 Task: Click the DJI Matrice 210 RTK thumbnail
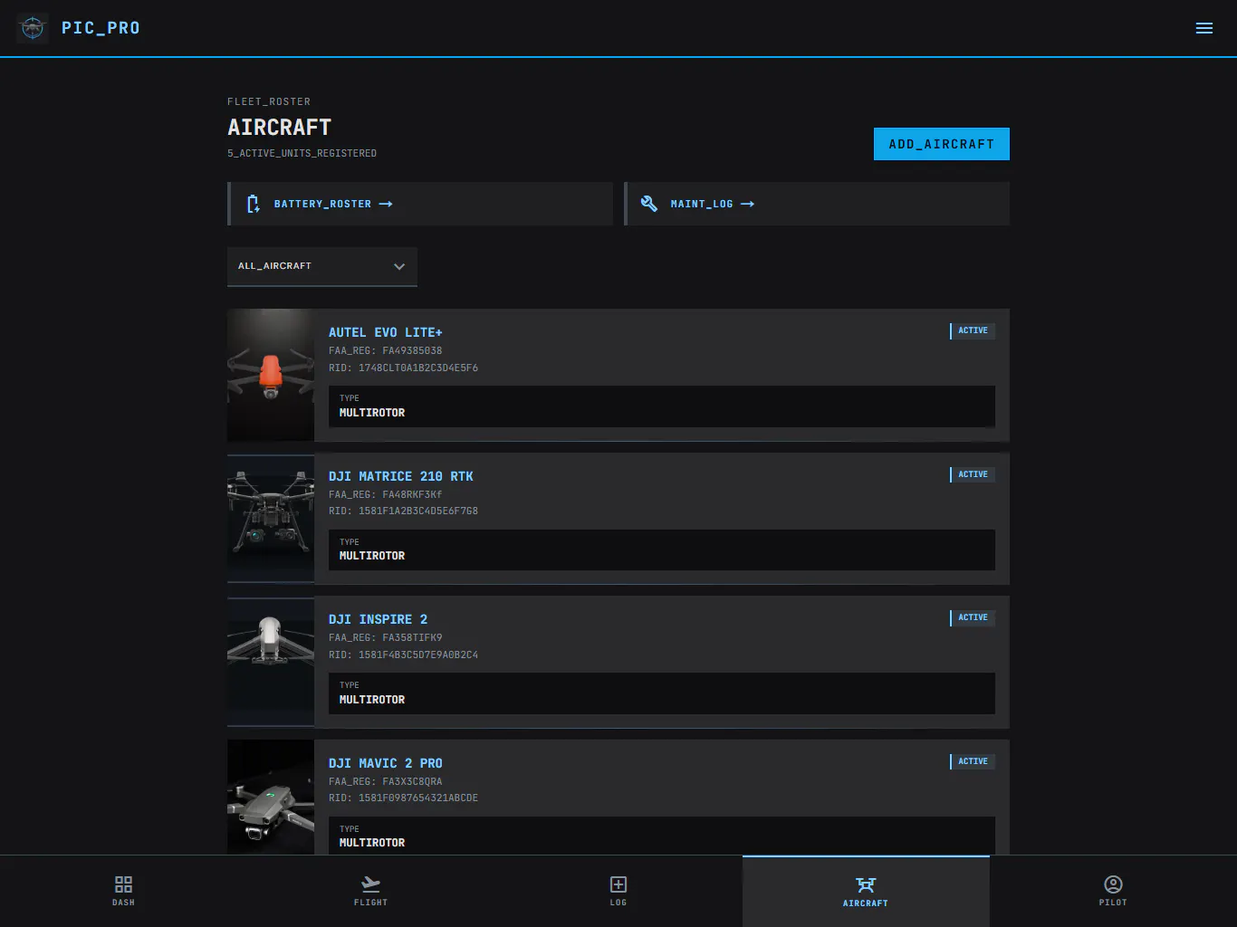pos(271,519)
